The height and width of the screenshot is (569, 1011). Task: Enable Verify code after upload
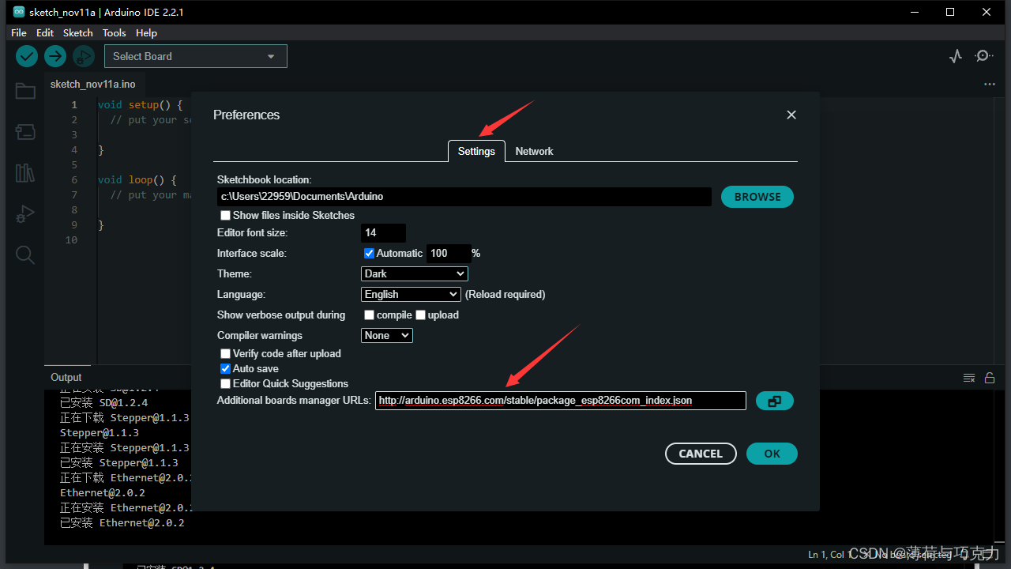point(225,353)
